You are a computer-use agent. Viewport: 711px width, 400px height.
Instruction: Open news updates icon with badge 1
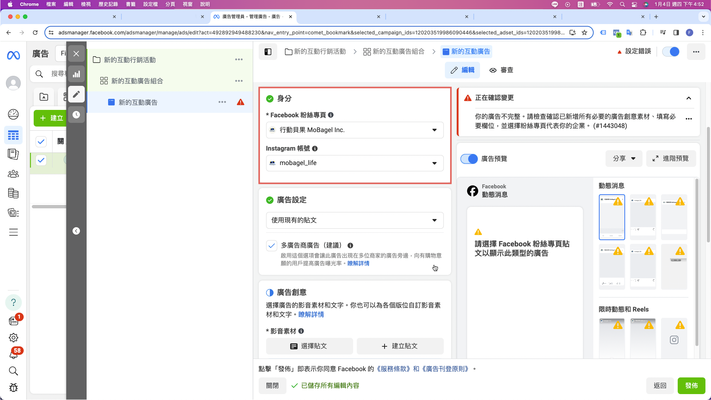[x=14, y=320]
